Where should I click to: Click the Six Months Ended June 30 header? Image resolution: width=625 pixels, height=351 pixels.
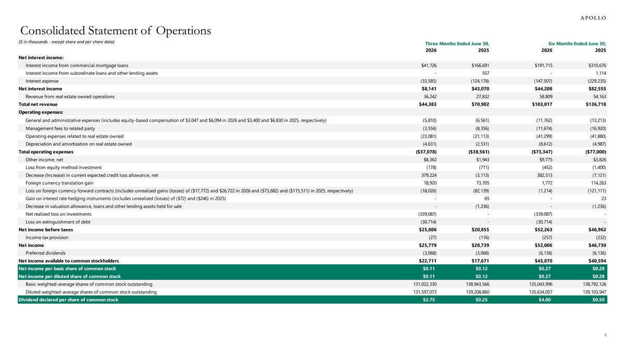577,43
